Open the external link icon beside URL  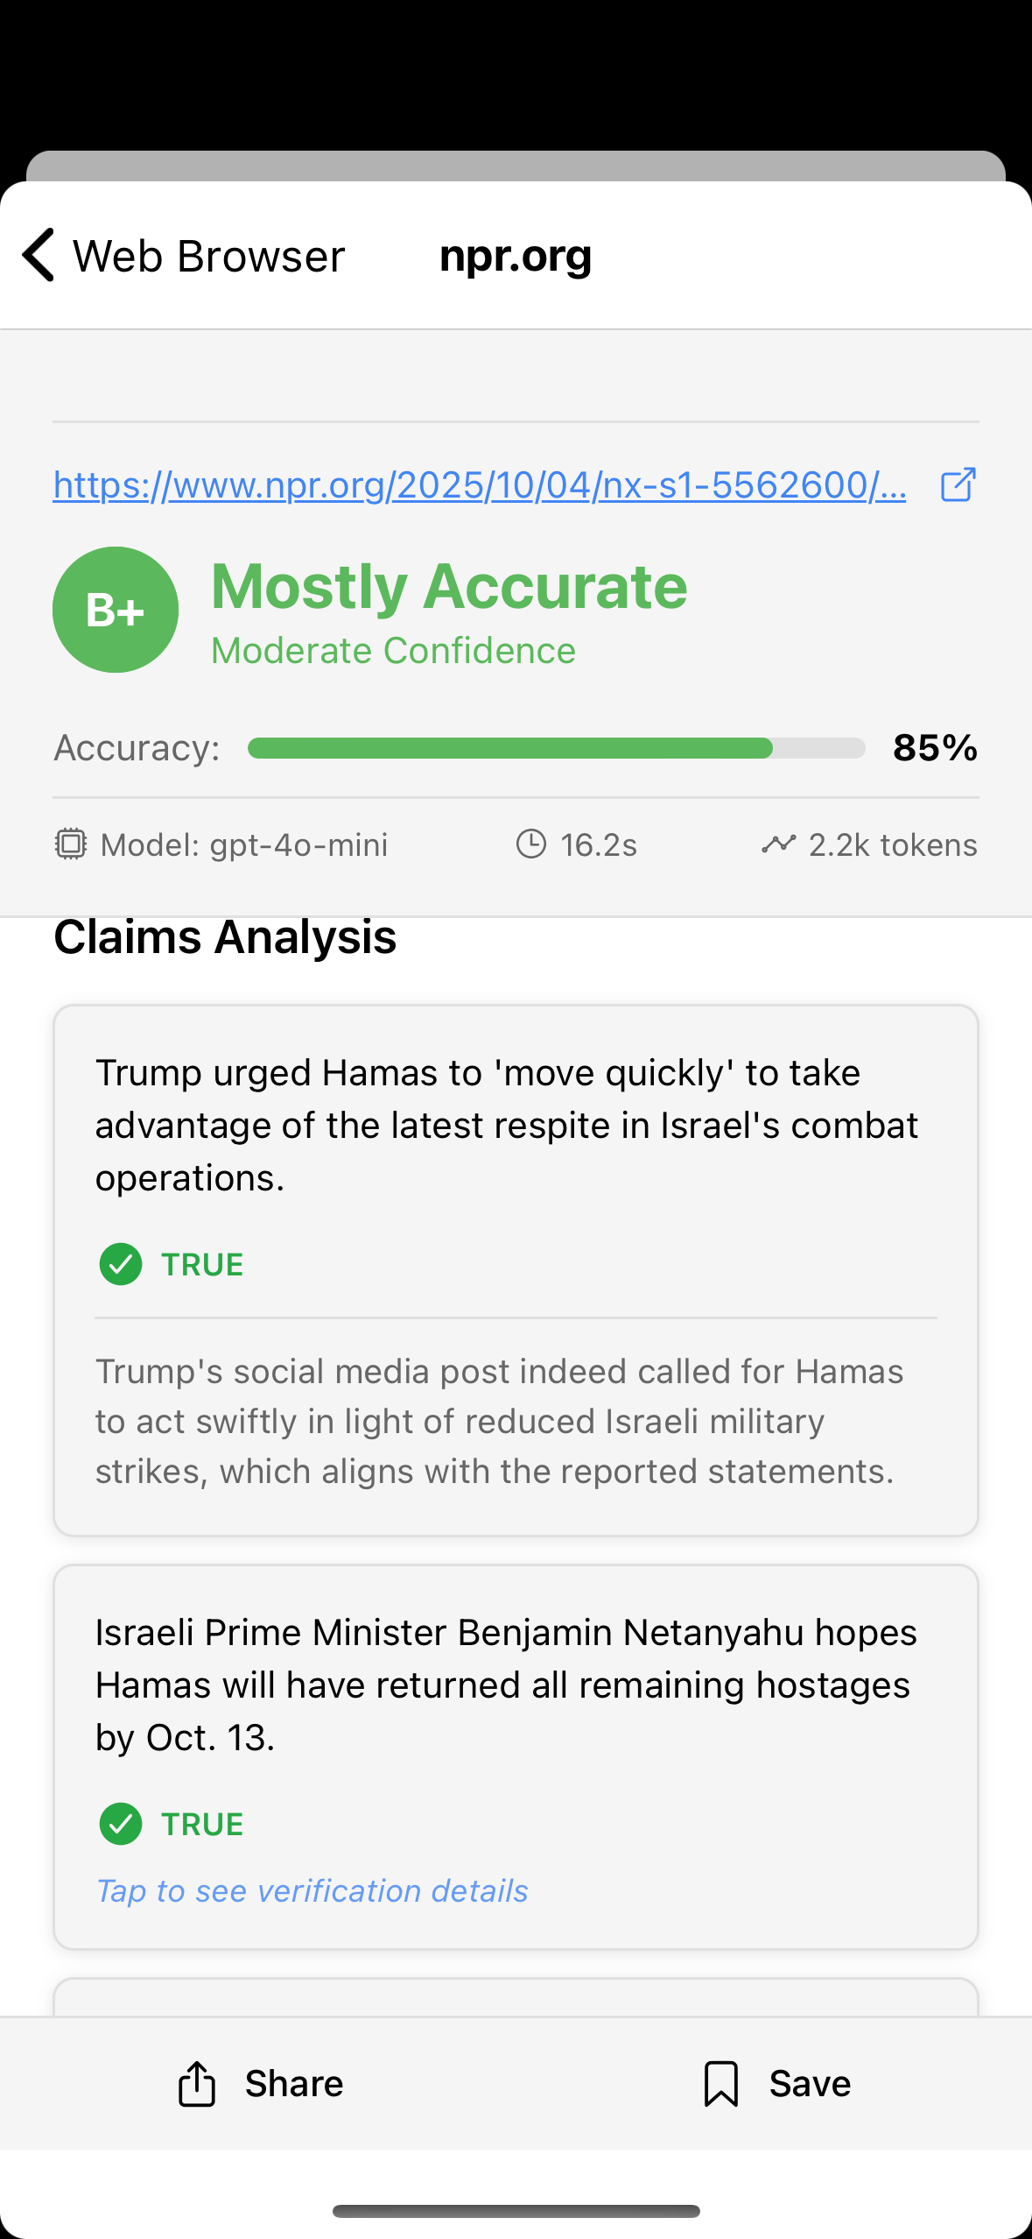pyautogui.click(x=957, y=484)
